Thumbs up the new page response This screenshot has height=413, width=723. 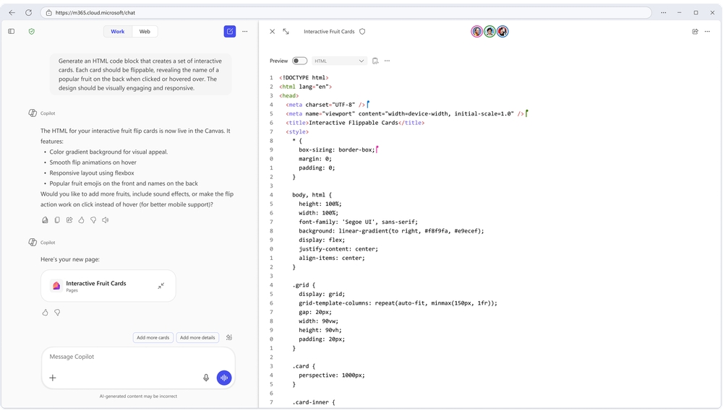pyautogui.click(x=45, y=313)
